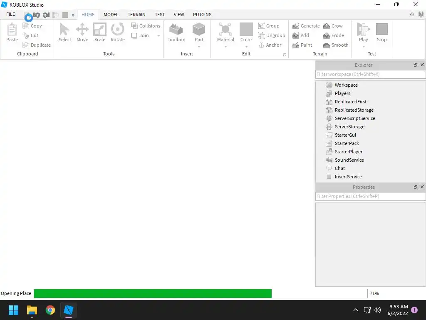
Task: Click the Opening Place progress bar
Action: coord(201,294)
